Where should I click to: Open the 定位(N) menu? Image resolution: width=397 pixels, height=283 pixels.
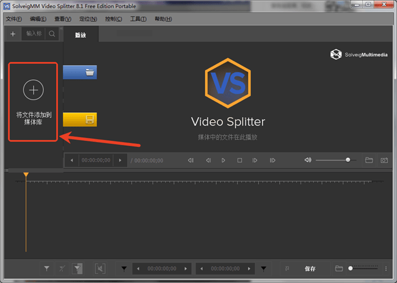(88, 19)
